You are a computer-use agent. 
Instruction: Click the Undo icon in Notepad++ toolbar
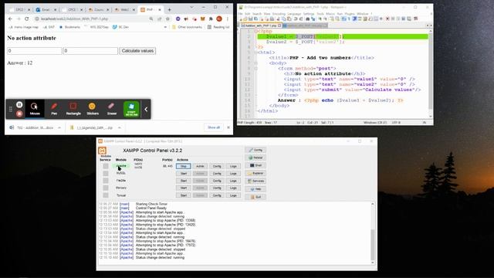(x=296, y=19)
